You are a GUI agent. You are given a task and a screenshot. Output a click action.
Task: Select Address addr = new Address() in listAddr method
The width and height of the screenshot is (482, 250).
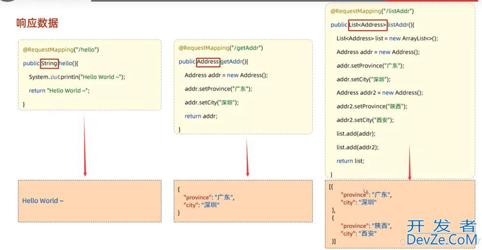(378, 52)
